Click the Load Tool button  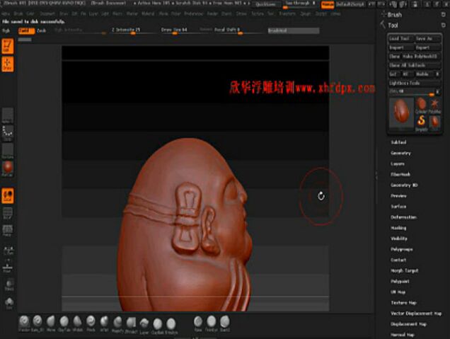[401, 38]
